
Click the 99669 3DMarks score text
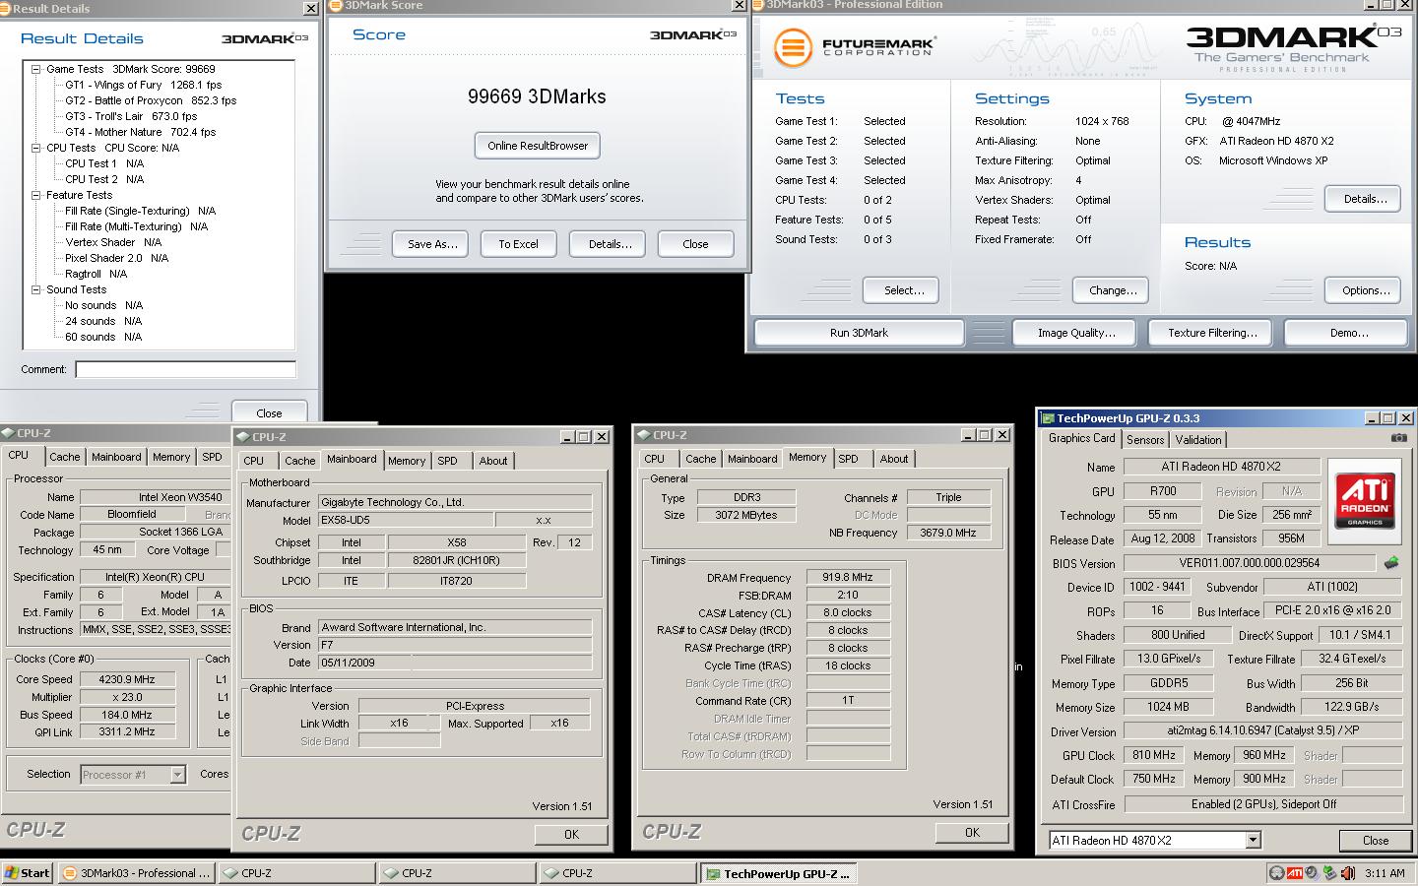click(537, 96)
